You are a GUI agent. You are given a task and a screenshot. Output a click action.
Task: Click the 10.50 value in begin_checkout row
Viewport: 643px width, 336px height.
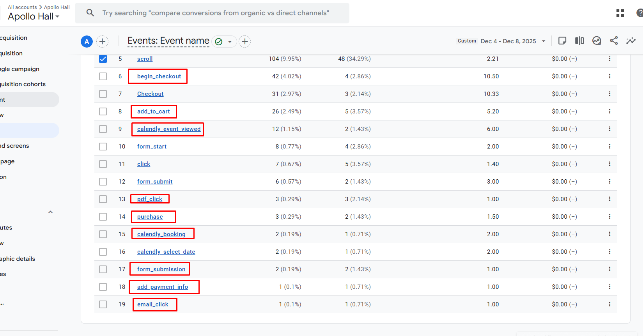(491, 76)
